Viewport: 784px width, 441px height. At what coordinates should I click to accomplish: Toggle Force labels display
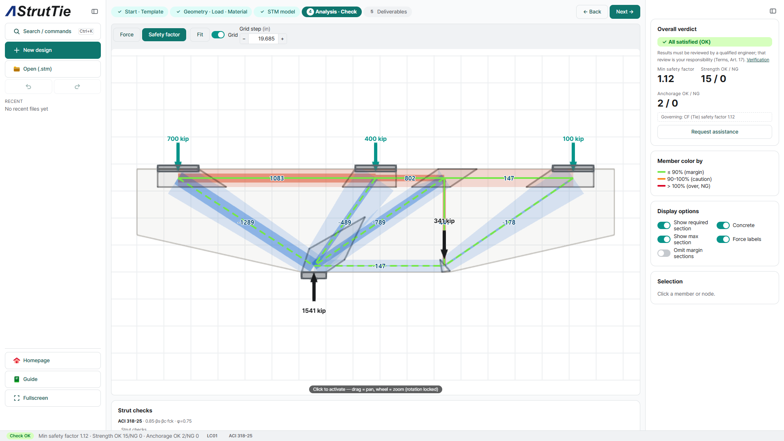[x=723, y=239]
